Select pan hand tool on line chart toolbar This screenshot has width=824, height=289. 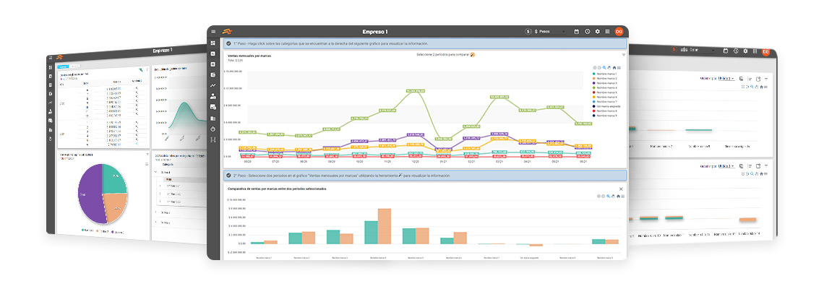[609, 68]
